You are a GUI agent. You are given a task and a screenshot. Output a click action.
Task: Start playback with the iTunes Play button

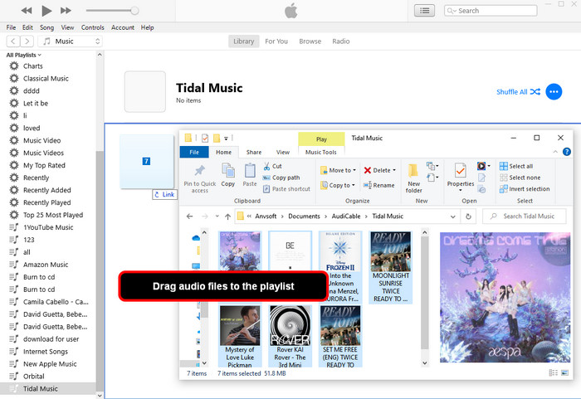[x=46, y=11]
